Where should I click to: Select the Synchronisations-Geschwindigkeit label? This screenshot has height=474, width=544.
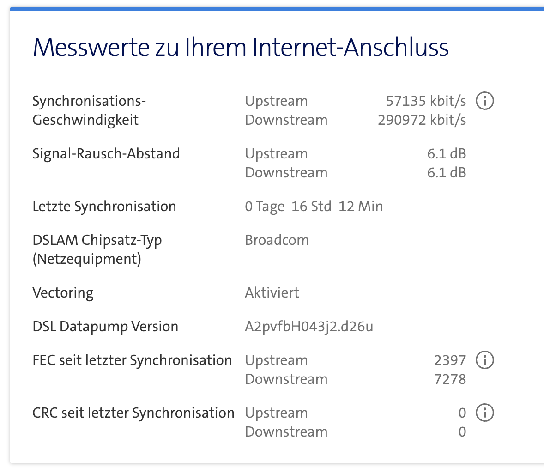click(89, 110)
